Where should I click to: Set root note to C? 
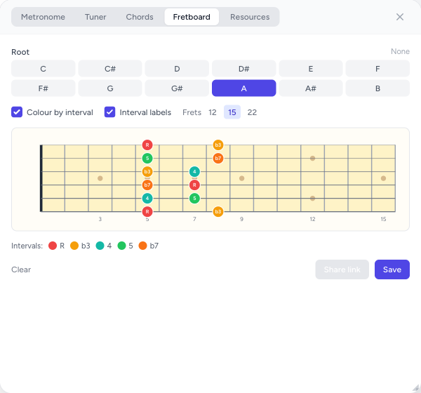point(43,69)
